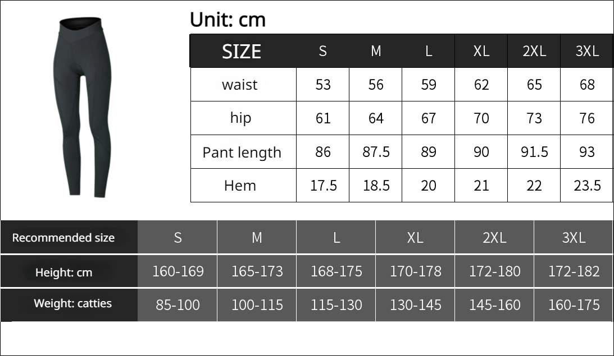The width and height of the screenshot is (614, 356).
Task: Select XL header in recommended size table
Action: [415, 238]
